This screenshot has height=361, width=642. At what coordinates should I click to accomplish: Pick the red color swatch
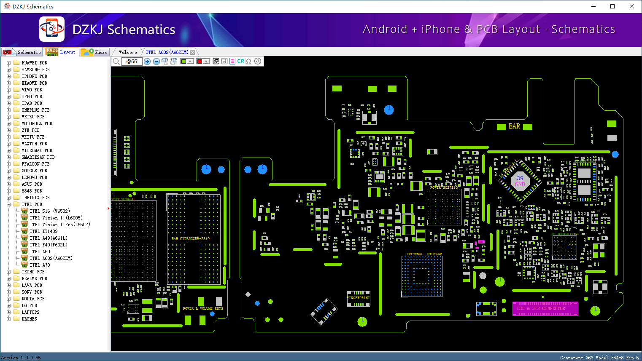(200, 62)
